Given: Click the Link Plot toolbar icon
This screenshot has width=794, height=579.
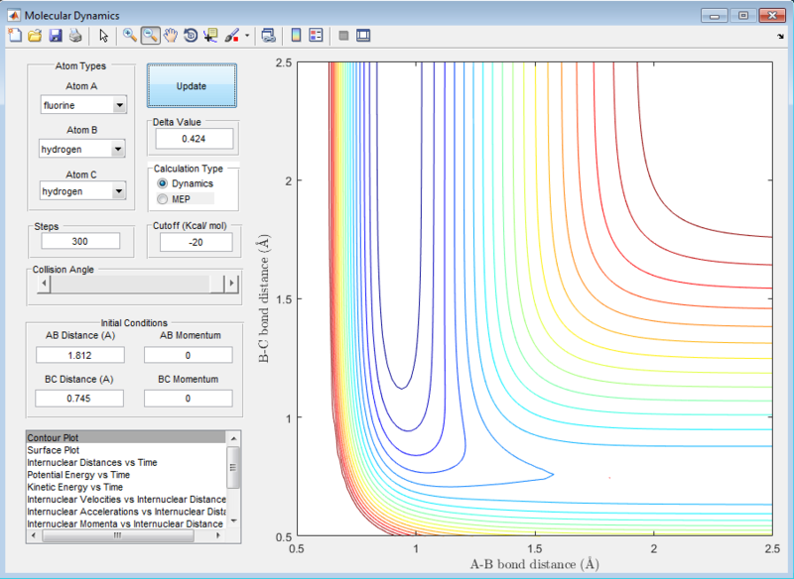Looking at the screenshot, I should 268,36.
